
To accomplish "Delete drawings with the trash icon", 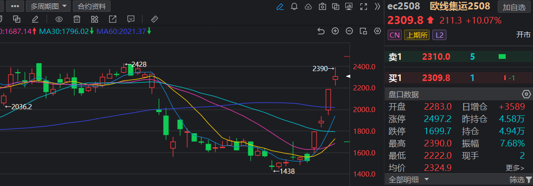I will [x=77, y=19].
